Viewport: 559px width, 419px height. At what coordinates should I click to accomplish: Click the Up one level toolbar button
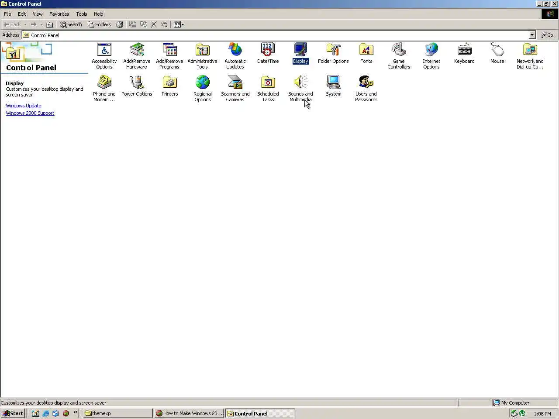coord(50,24)
